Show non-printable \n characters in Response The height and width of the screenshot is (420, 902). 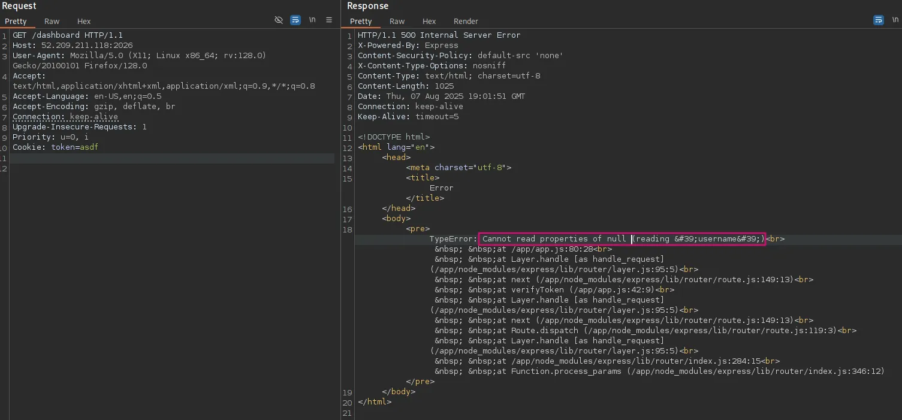tap(895, 20)
